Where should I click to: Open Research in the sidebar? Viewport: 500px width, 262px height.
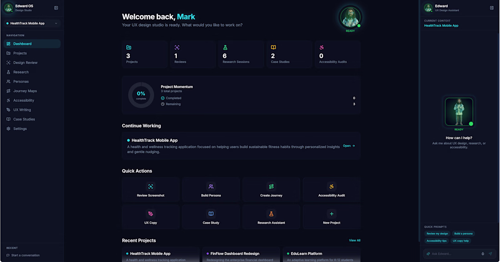(x=32, y=72)
